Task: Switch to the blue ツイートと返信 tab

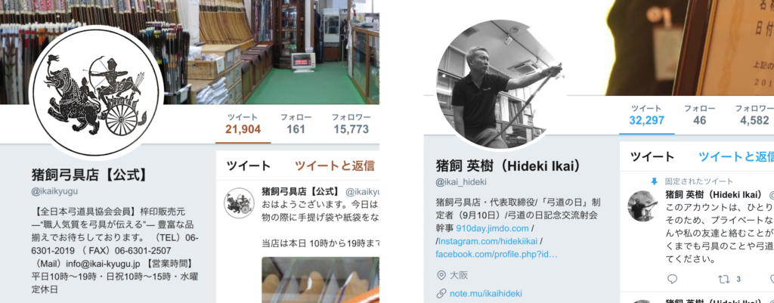Action: [736, 157]
